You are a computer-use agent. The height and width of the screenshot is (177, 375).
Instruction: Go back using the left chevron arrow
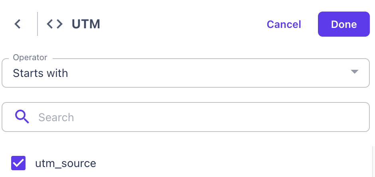(x=17, y=24)
